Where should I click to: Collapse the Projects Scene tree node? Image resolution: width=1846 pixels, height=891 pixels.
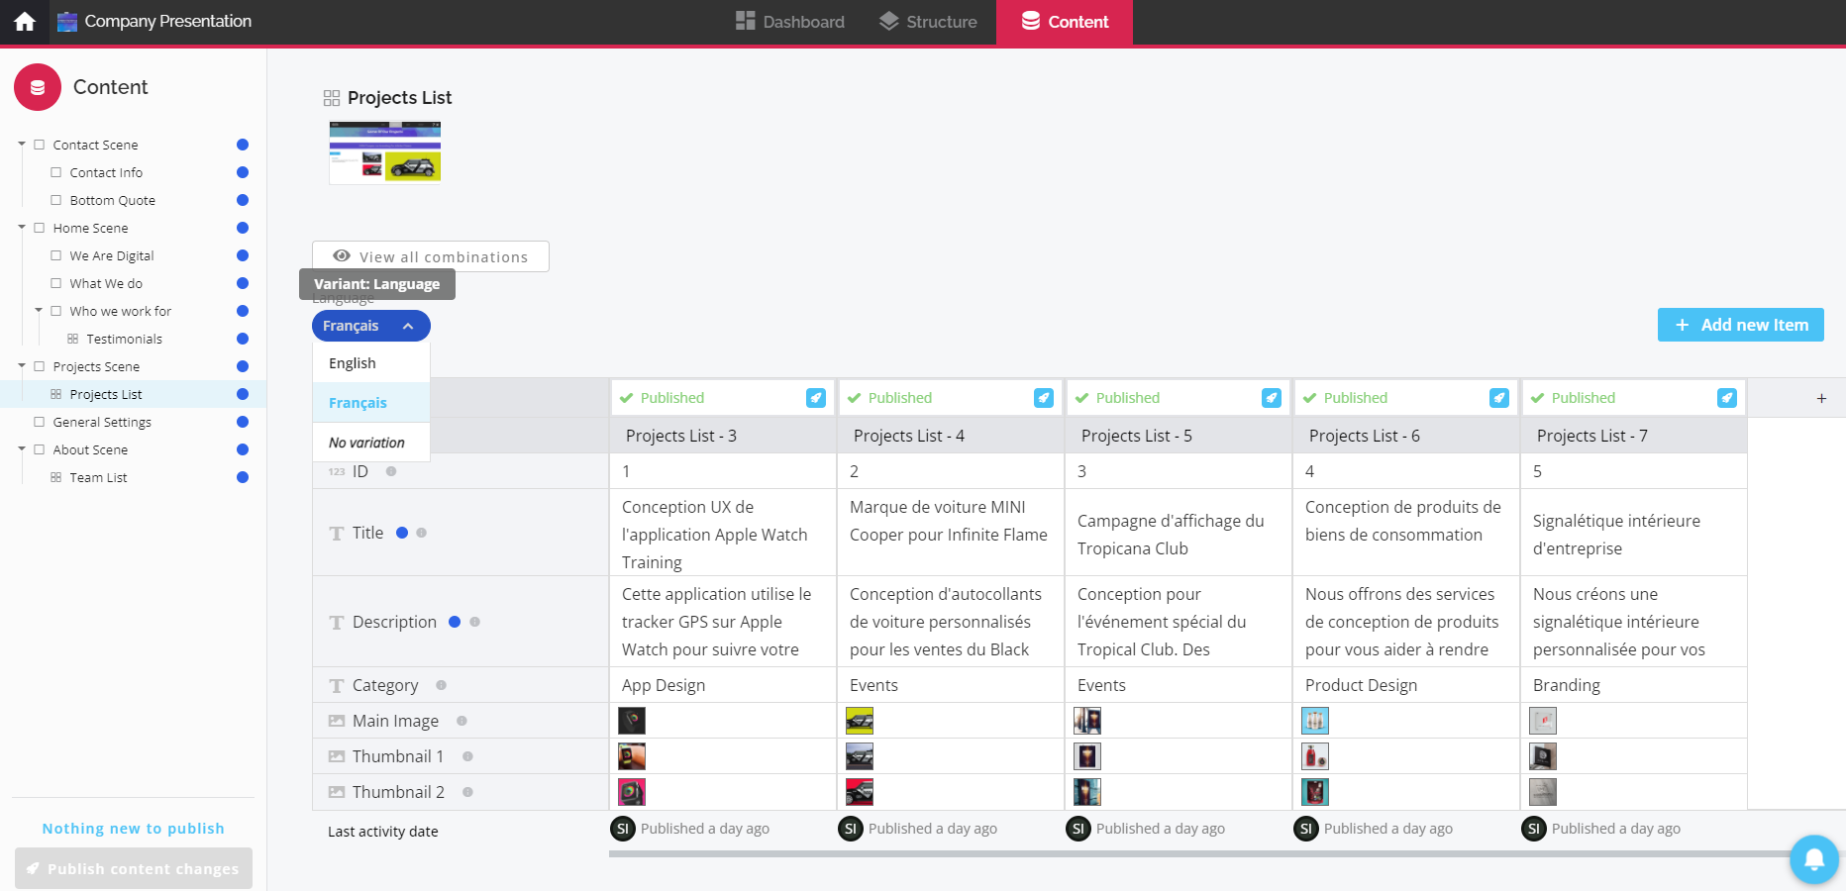coord(22,366)
